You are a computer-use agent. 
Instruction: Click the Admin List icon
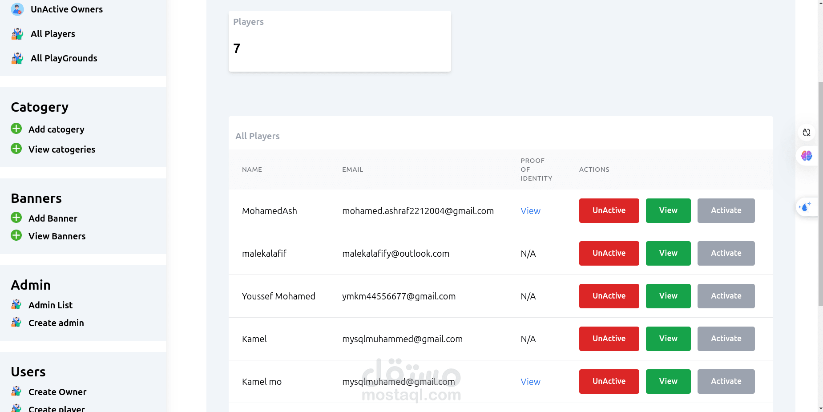tap(16, 304)
